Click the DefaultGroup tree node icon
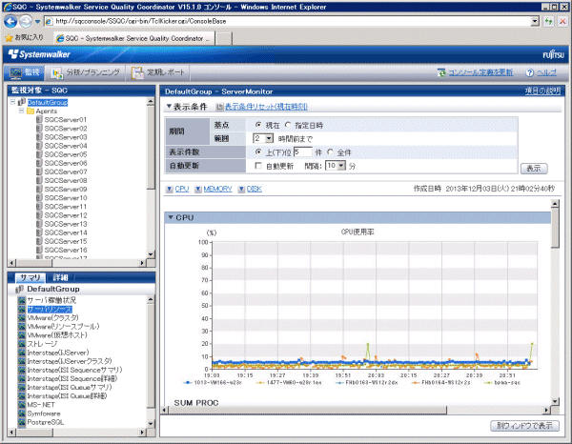572x444 pixels. [22, 102]
